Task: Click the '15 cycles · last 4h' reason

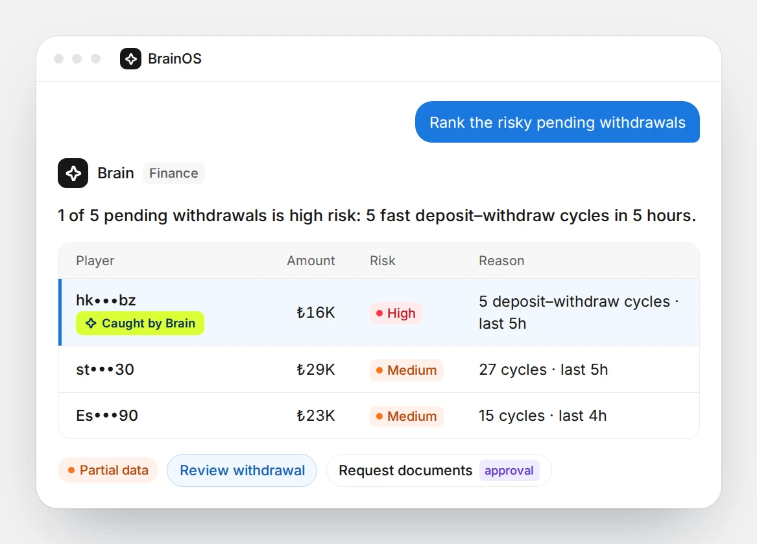Action: [542, 416]
